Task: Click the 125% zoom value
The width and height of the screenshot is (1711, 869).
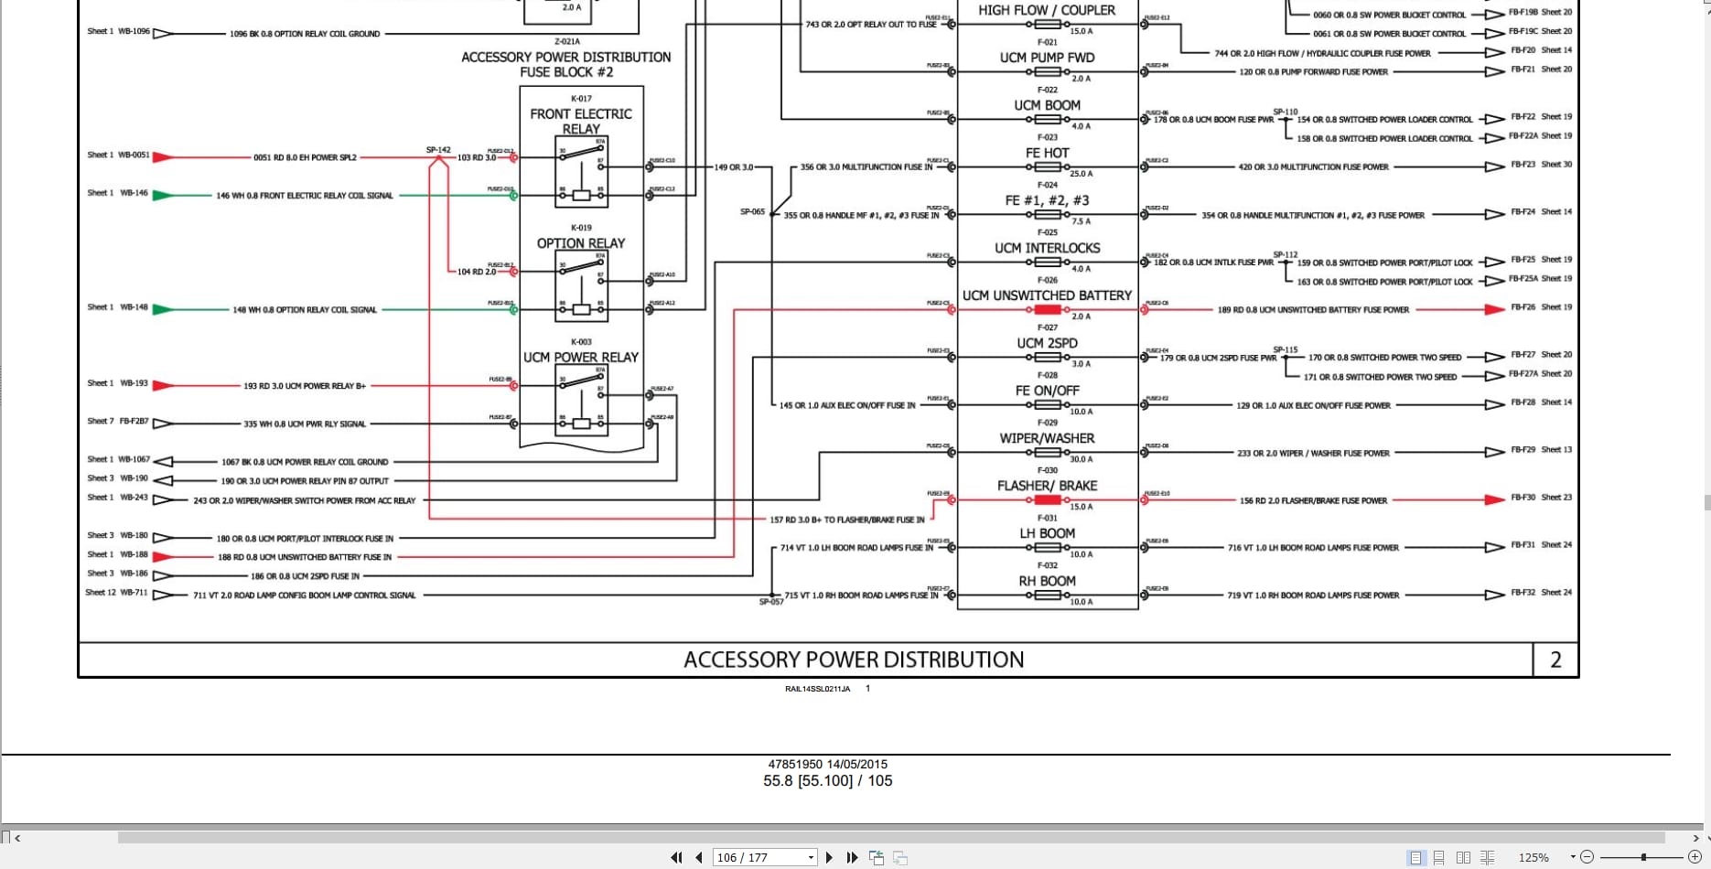Action: coord(1533,857)
